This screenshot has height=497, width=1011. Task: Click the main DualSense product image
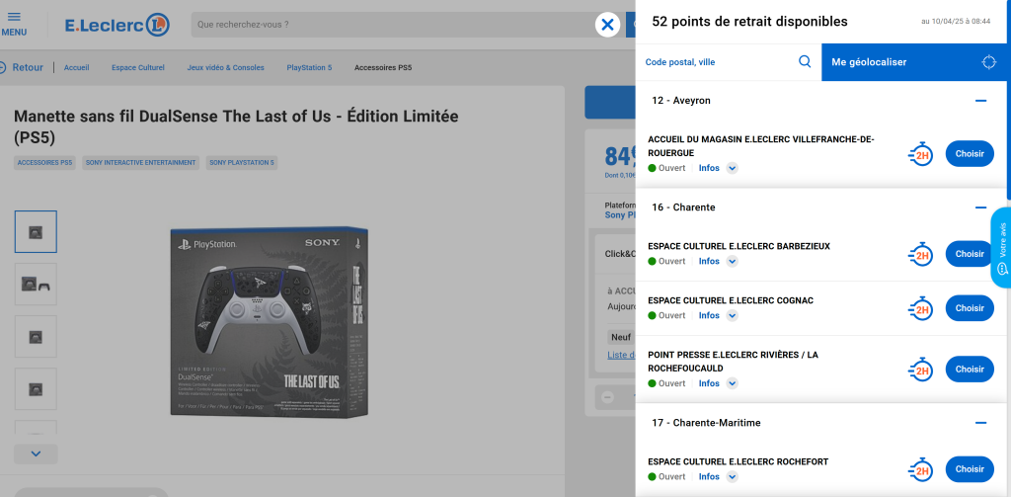[270, 321]
